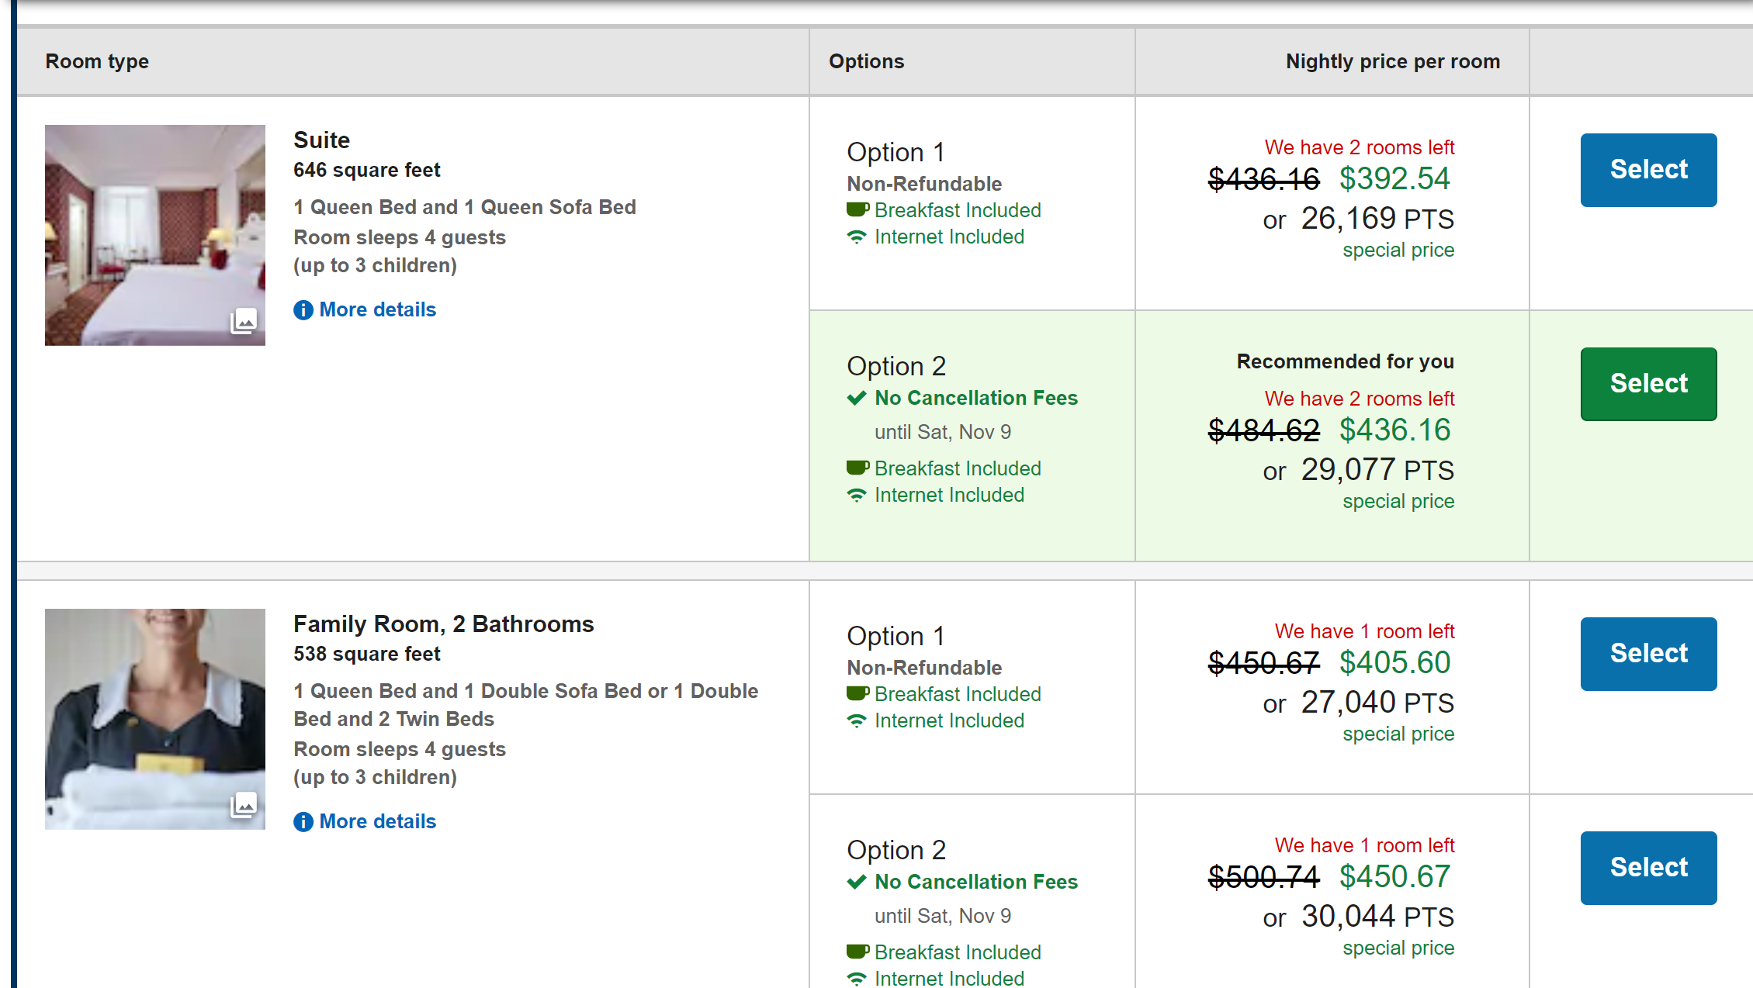
Task: Click Nightly price per room column header
Action: pyautogui.click(x=1392, y=61)
